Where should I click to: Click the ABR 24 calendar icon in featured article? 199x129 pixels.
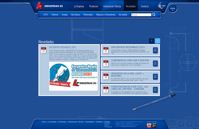[x=43, y=50]
